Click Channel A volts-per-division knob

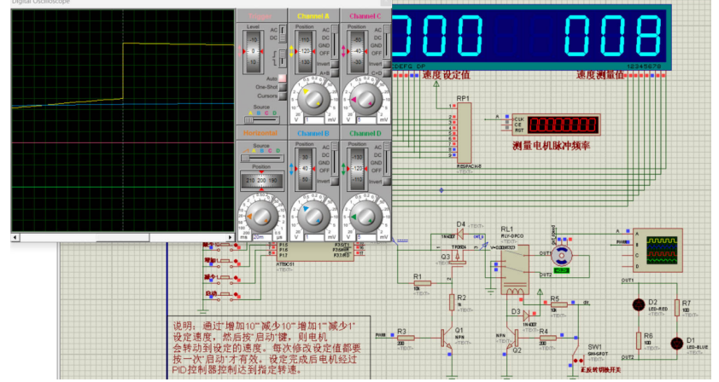click(313, 99)
